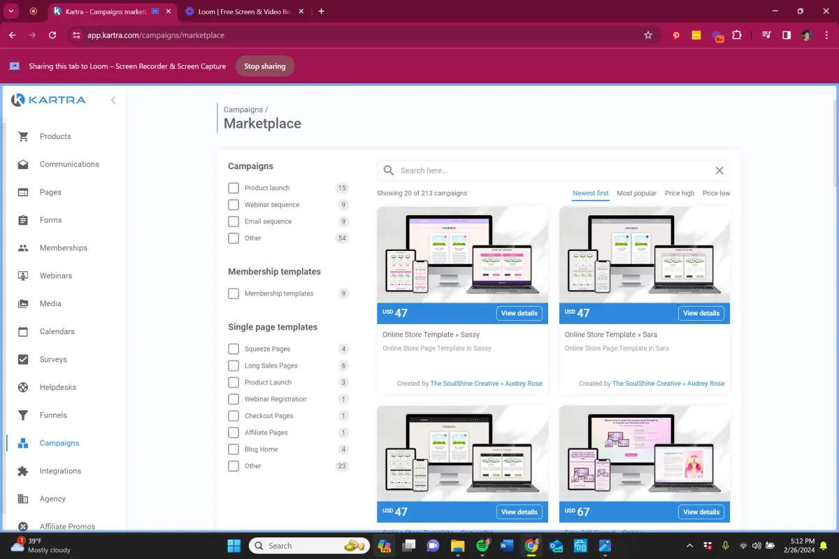The height and width of the screenshot is (559, 839).
Task: Check the Webinar sequence filter
Action: (234, 205)
